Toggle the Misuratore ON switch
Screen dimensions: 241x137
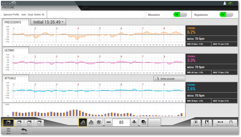(180, 15)
